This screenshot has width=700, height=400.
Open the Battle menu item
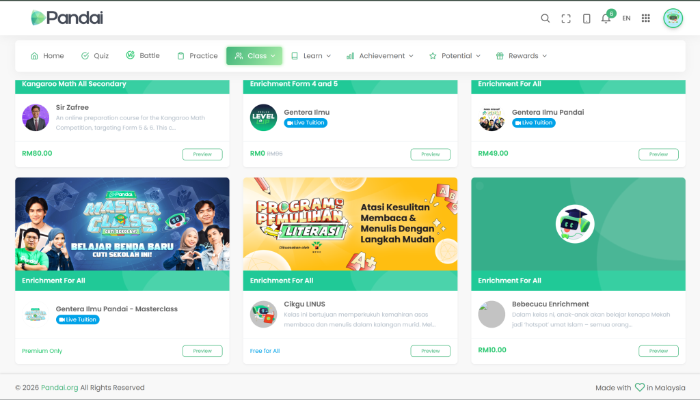pos(143,56)
